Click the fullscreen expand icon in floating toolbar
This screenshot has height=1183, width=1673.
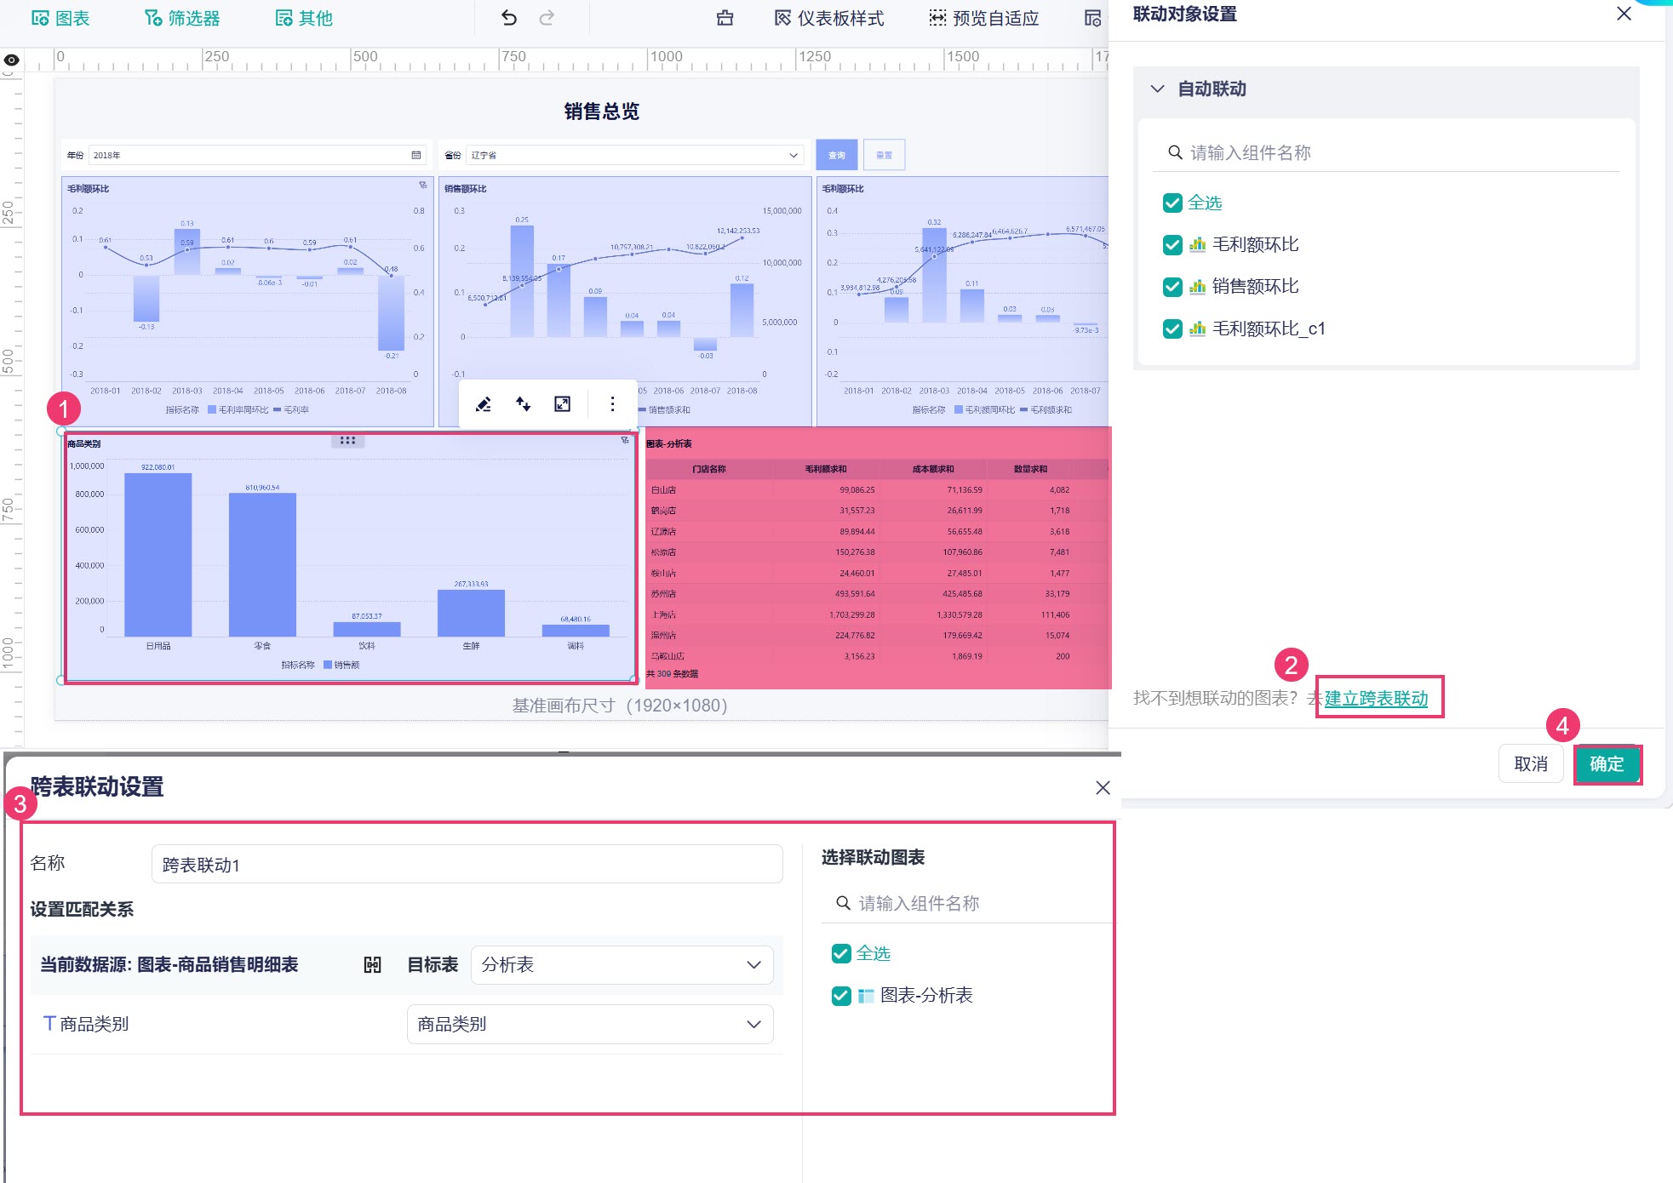point(563,403)
